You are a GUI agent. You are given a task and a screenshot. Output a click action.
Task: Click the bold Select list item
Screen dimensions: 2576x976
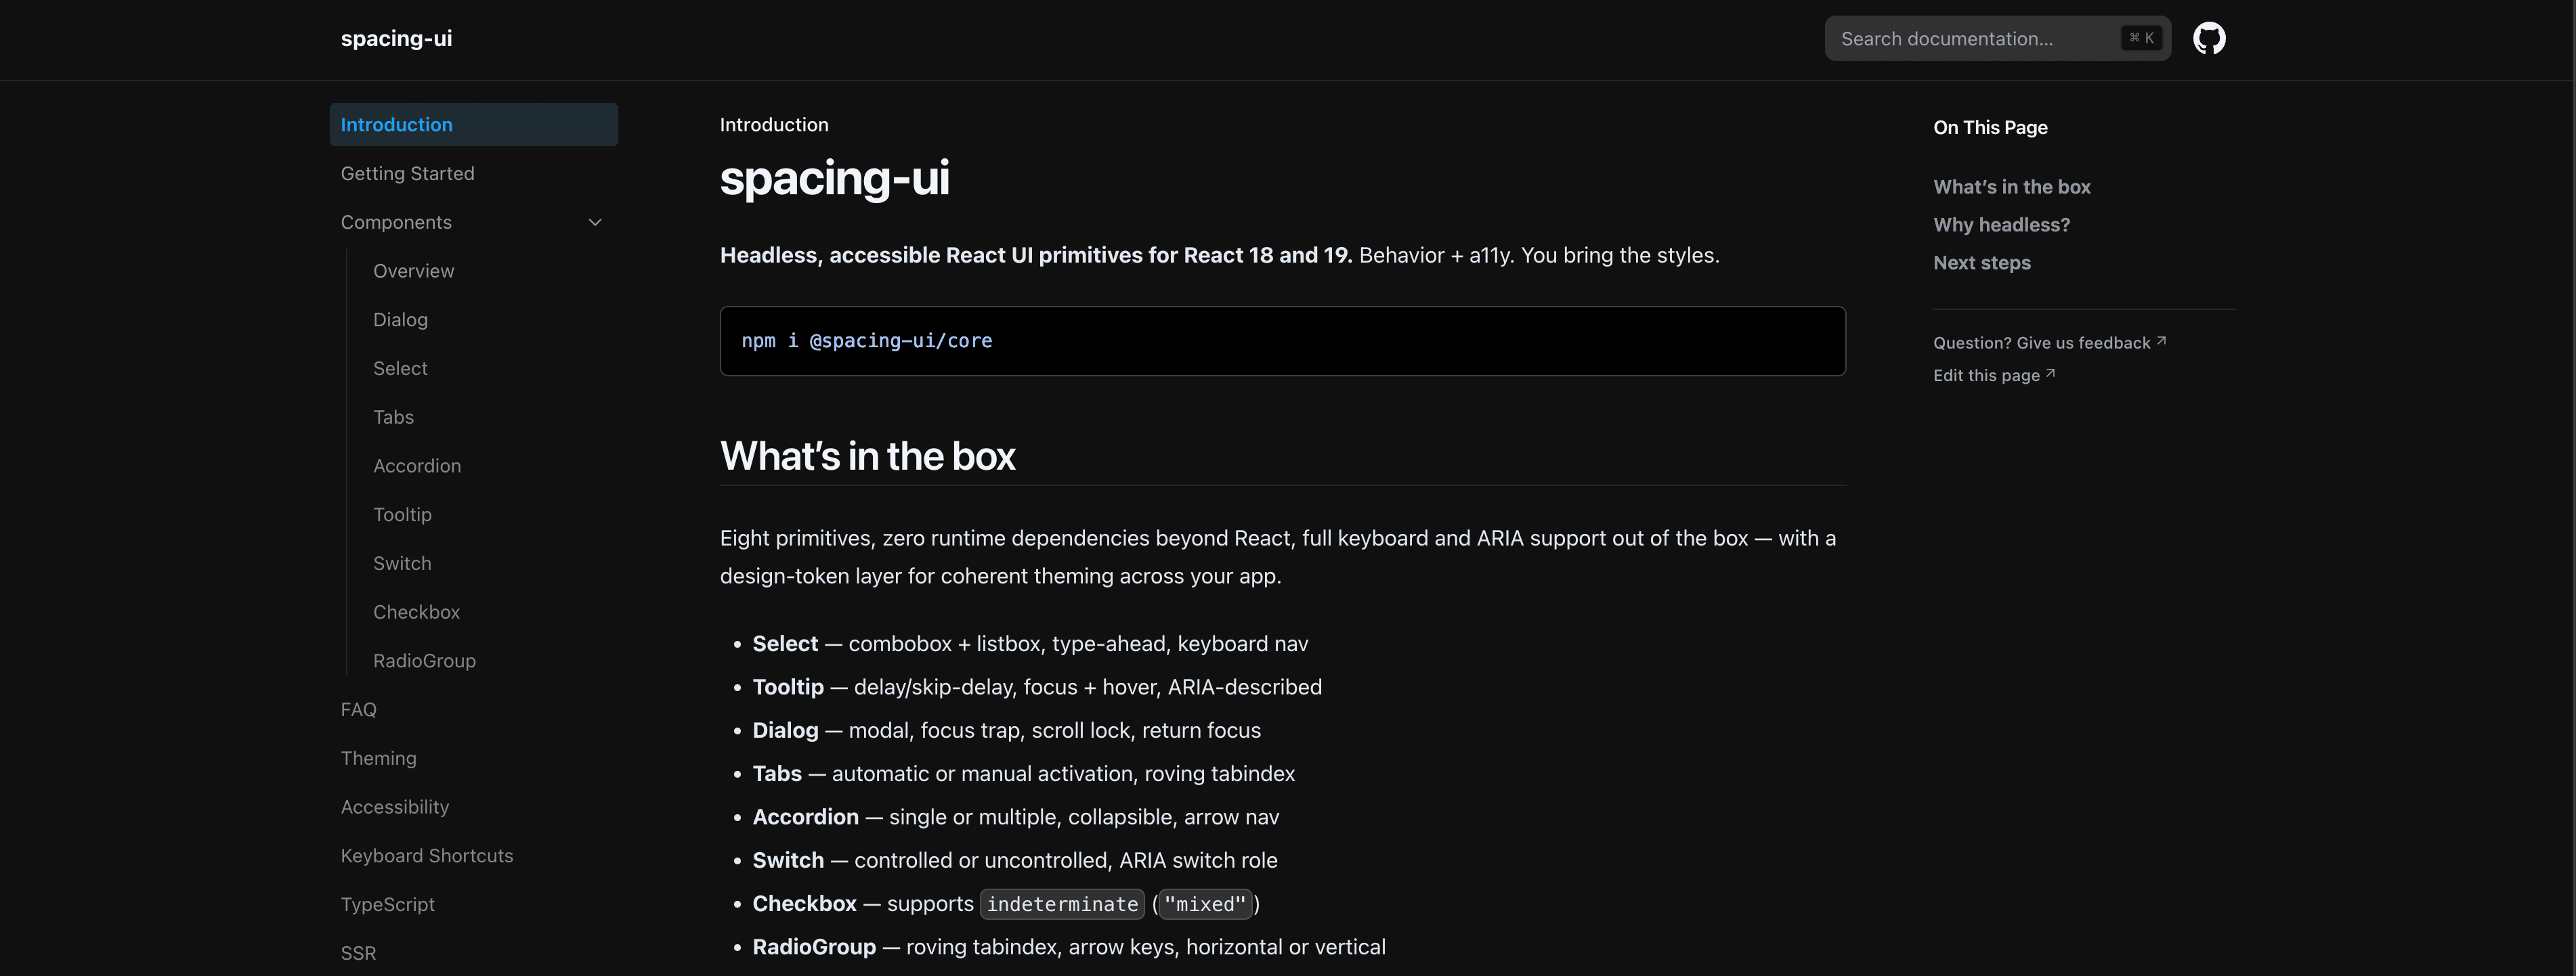[x=785, y=644]
